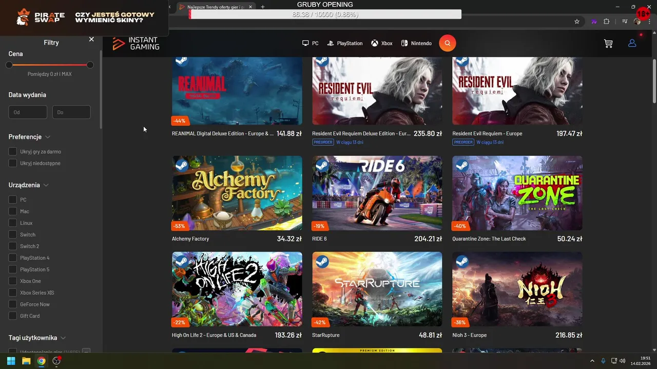Check the Switch device filter
The width and height of the screenshot is (657, 369).
(x=13, y=234)
